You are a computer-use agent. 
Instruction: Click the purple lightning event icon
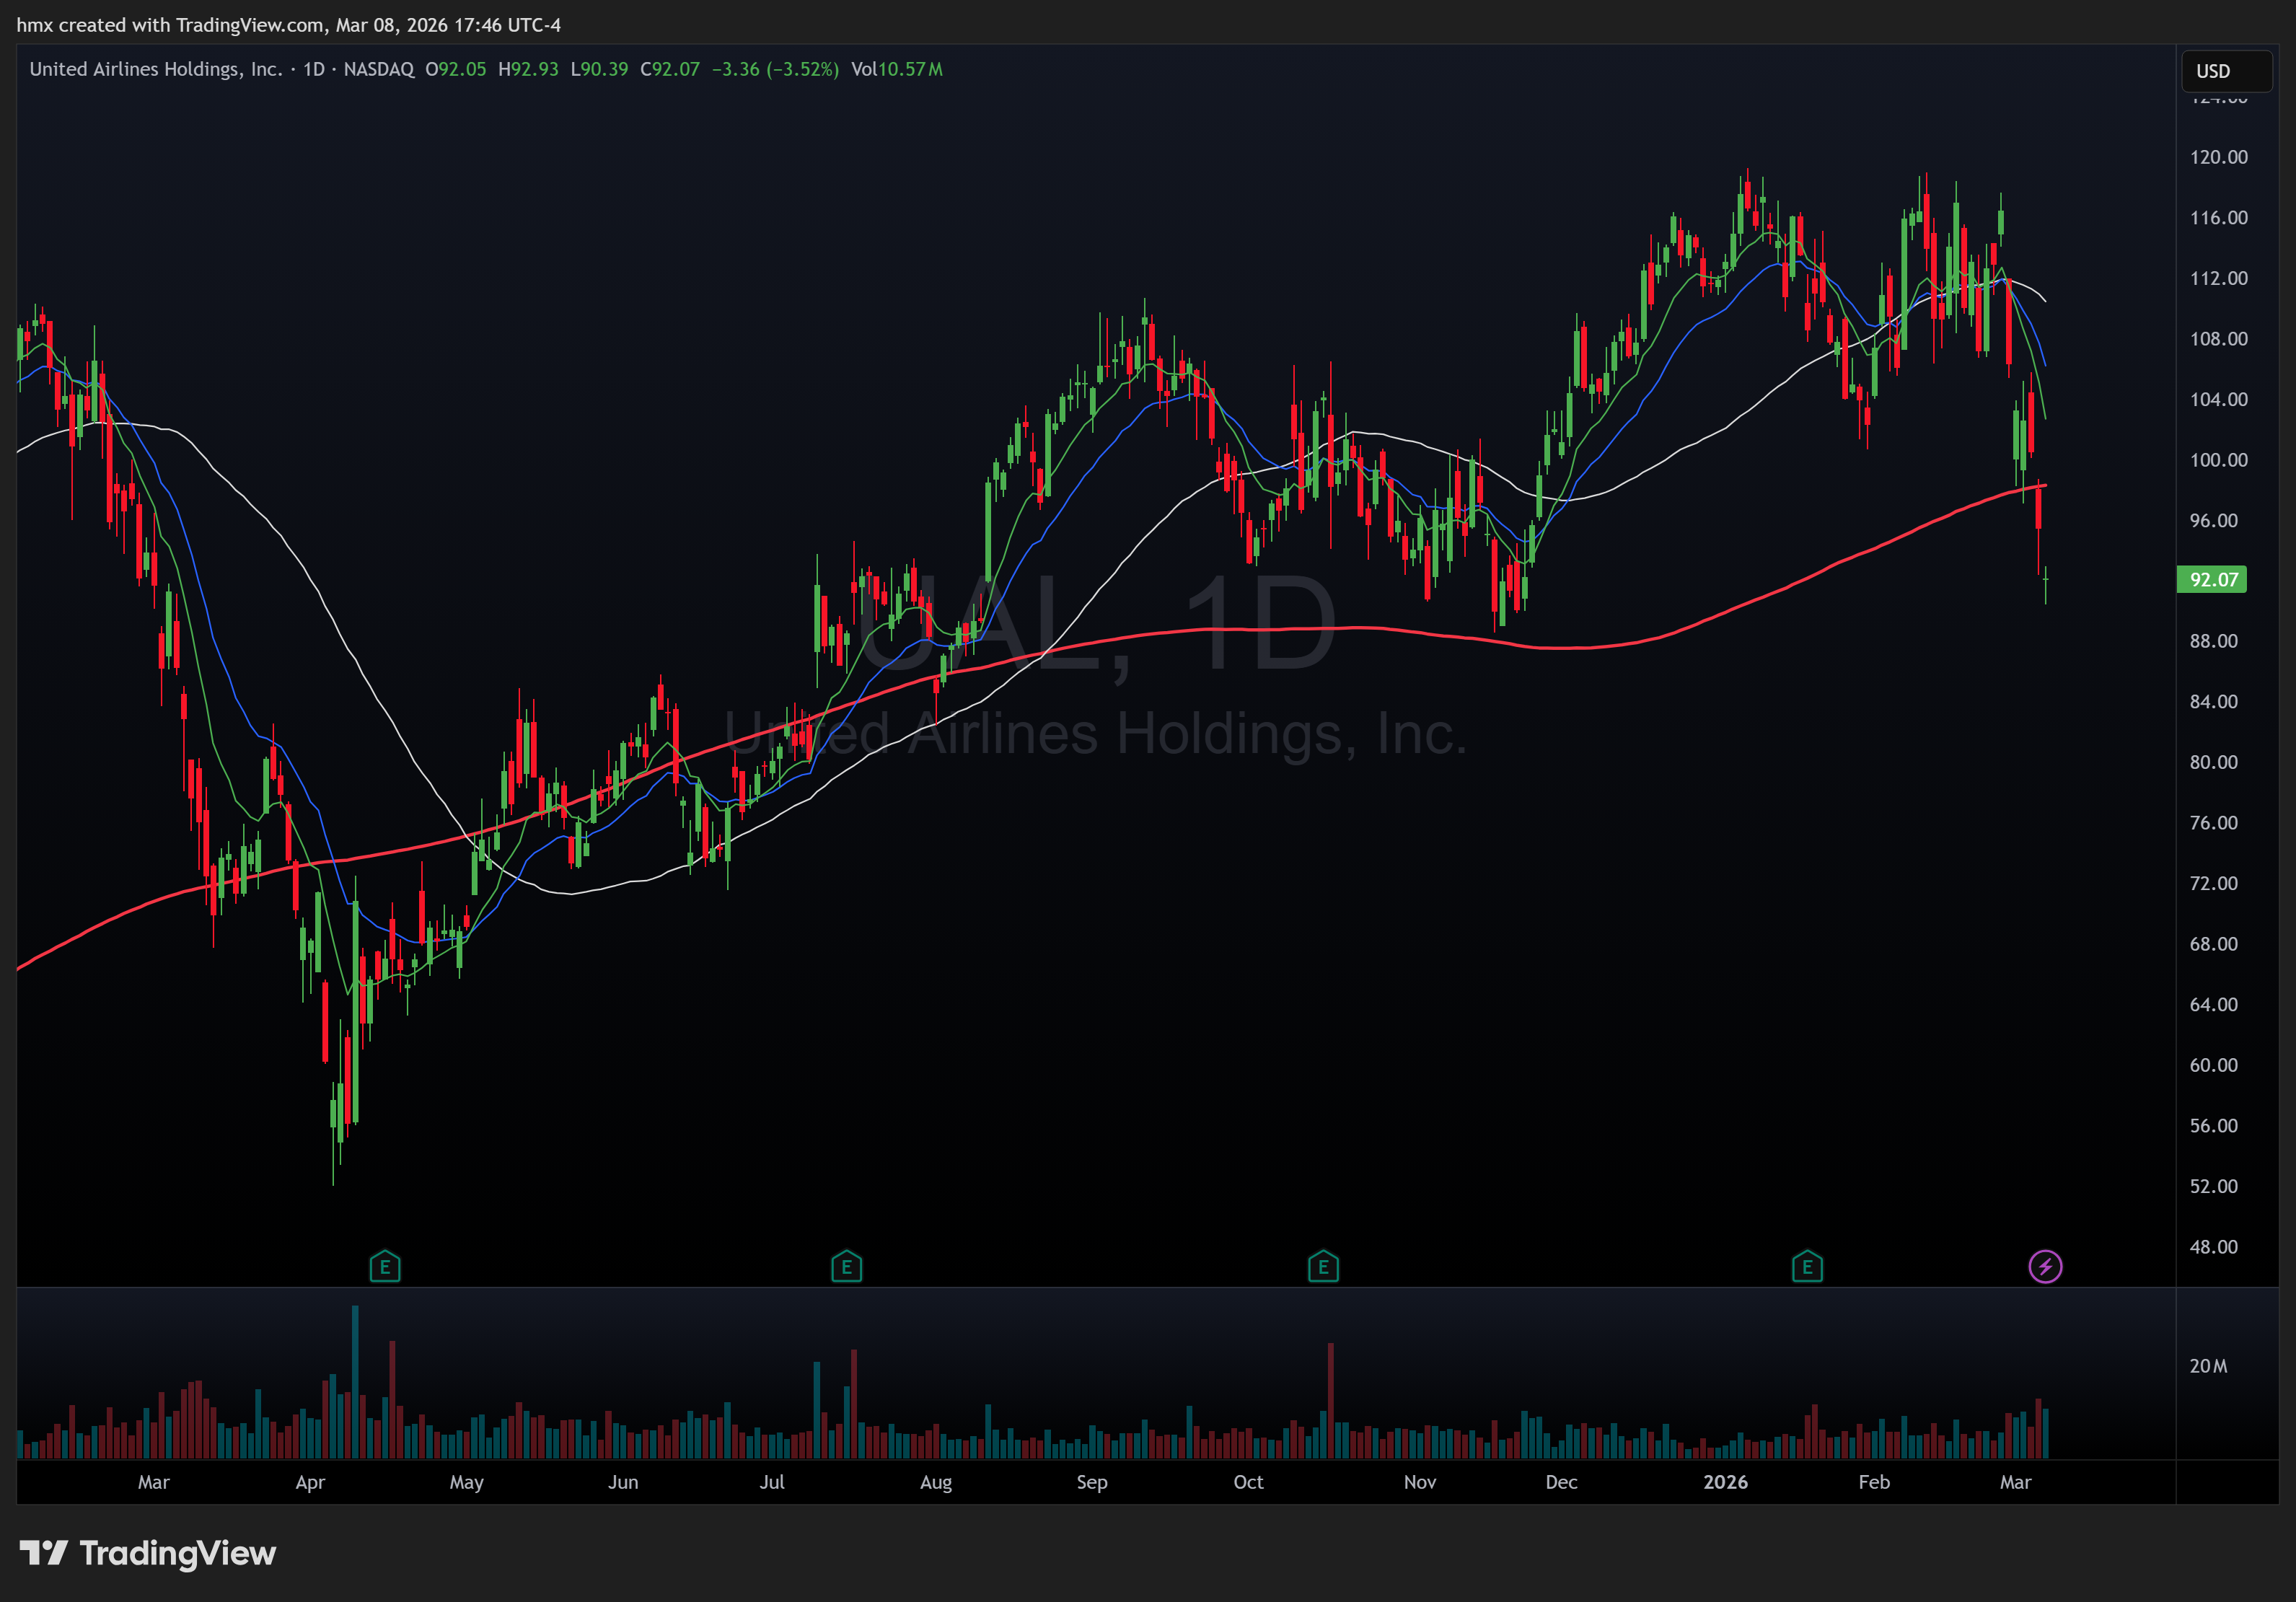[2045, 1267]
